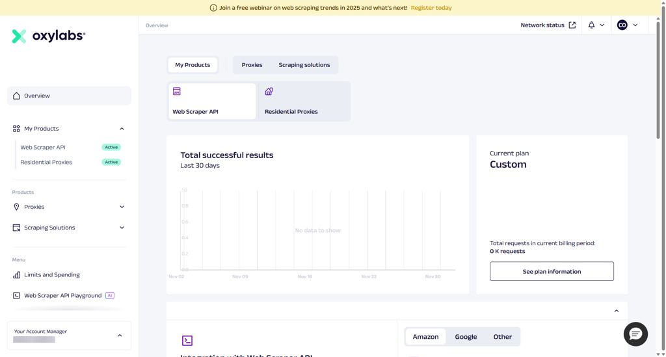
Task: Click the Network status external link icon
Action: 572,25
